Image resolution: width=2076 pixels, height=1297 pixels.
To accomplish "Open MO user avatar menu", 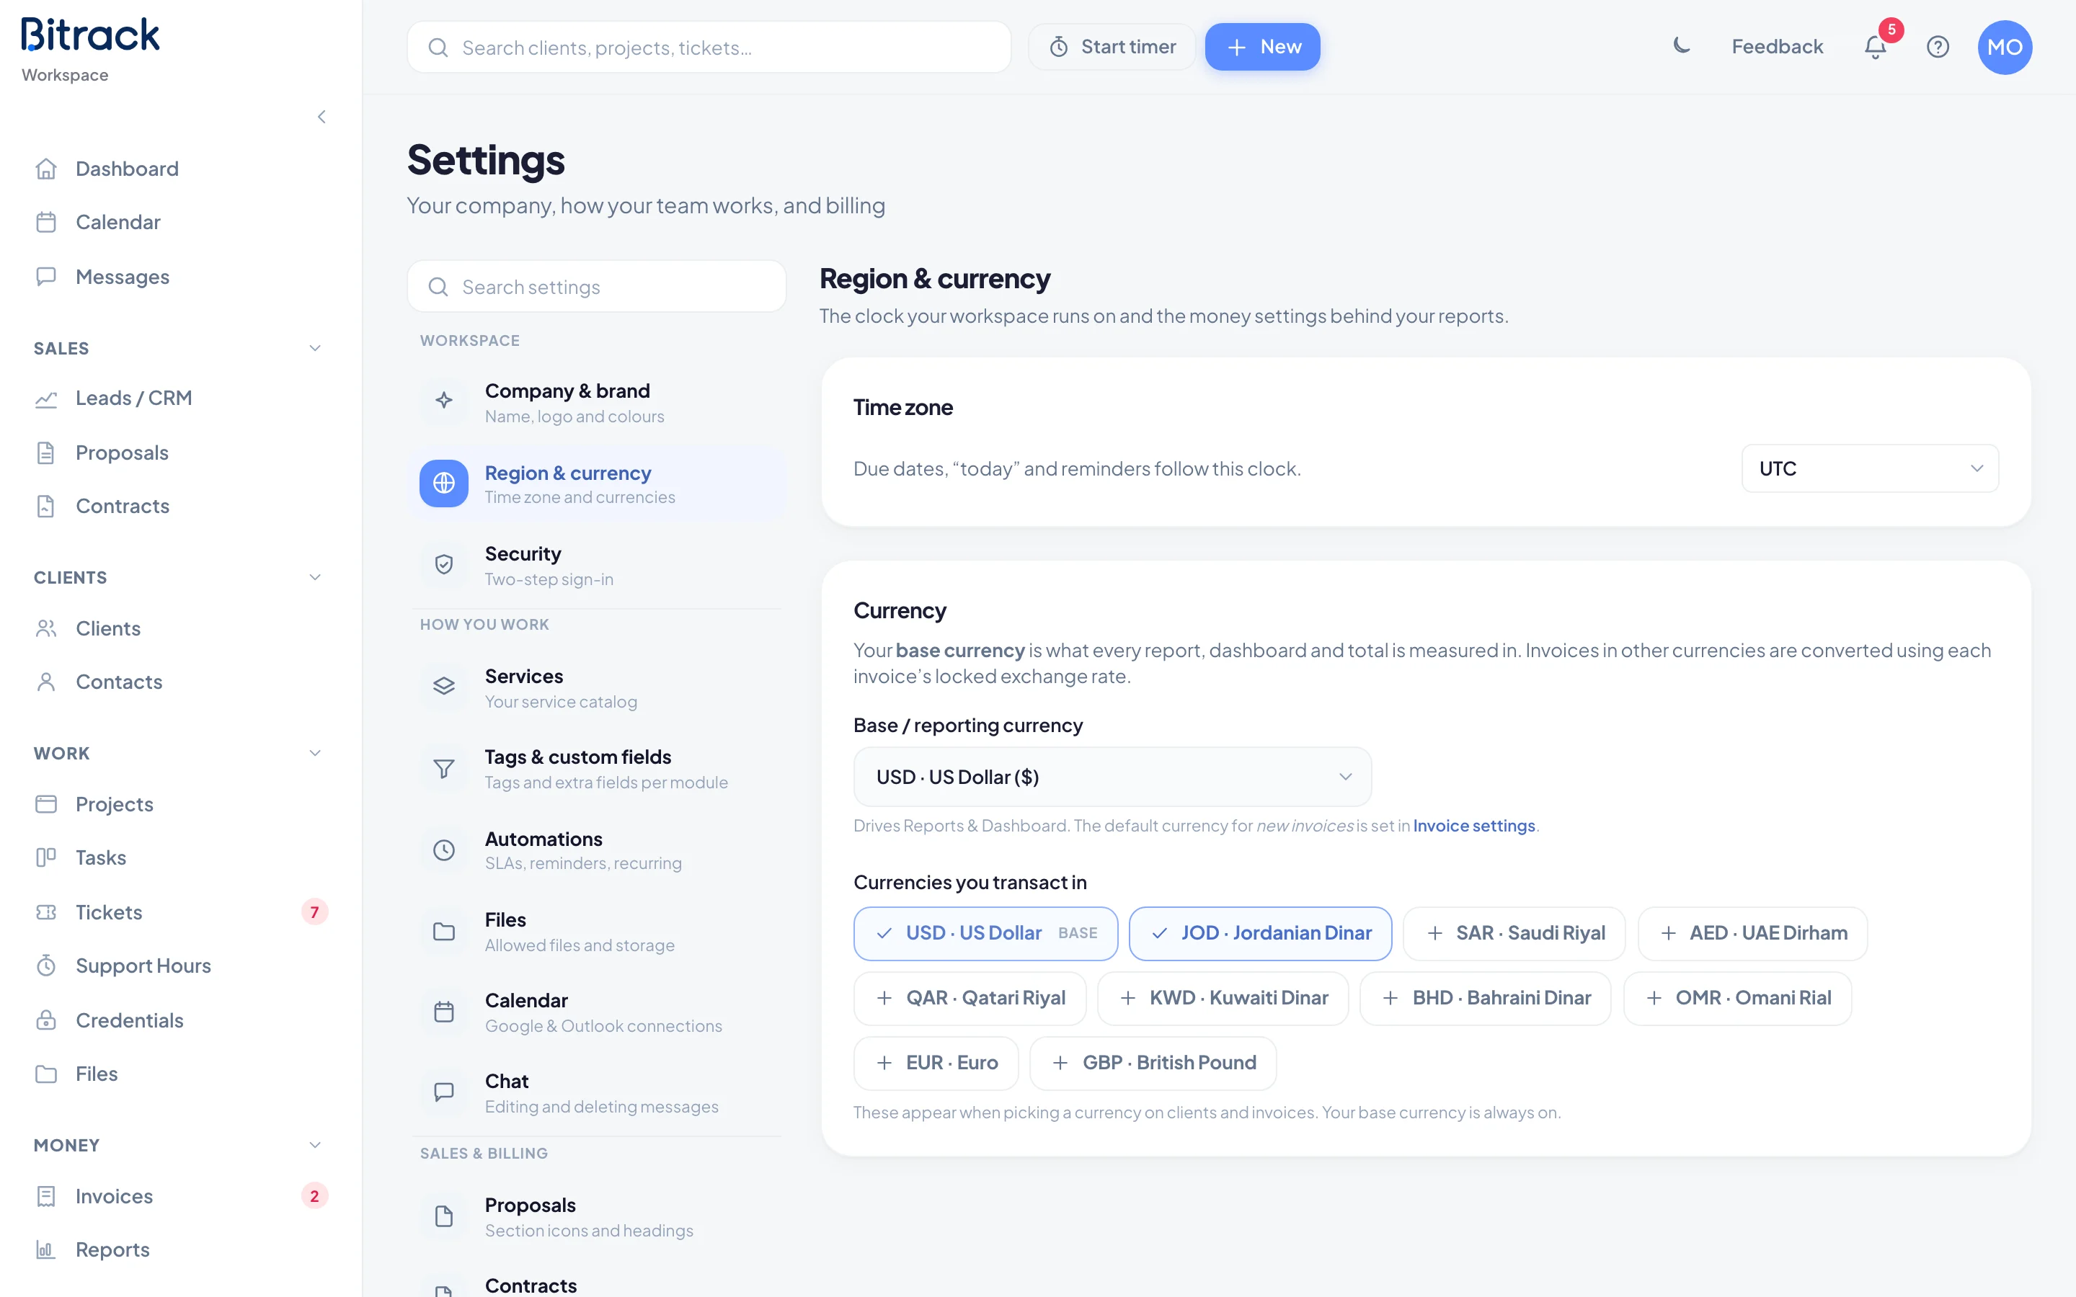I will pos(2005,47).
